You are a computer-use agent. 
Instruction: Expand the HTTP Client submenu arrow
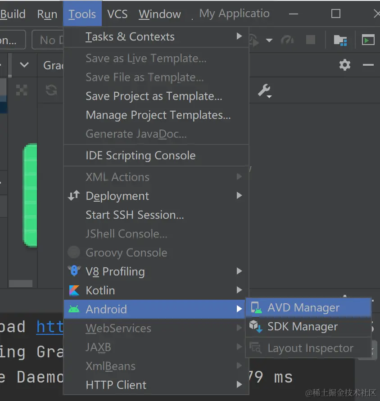coord(239,384)
